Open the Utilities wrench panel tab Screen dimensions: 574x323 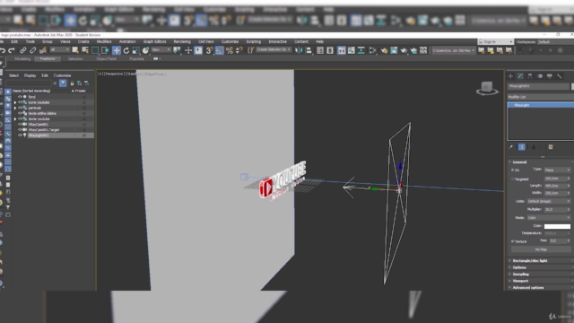point(560,75)
